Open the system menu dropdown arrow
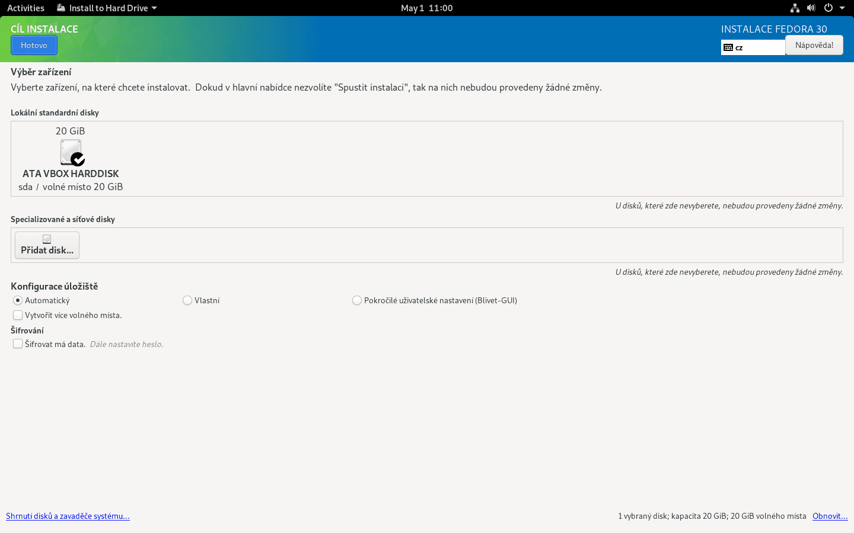This screenshot has width=854, height=533. click(842, 8)
